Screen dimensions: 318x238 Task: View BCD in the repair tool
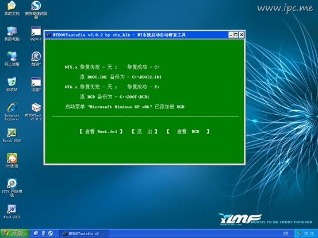point(188,132)
